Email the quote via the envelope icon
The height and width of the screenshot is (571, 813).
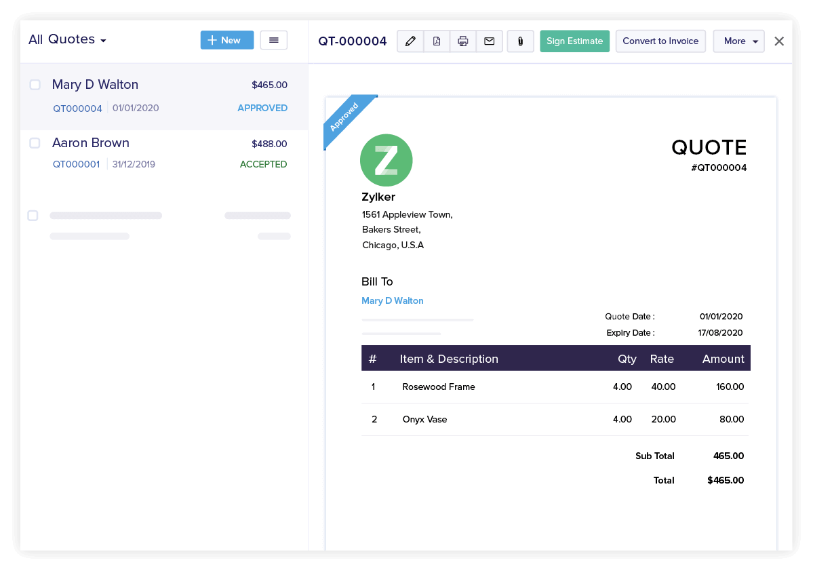click(x=489, y=41)
